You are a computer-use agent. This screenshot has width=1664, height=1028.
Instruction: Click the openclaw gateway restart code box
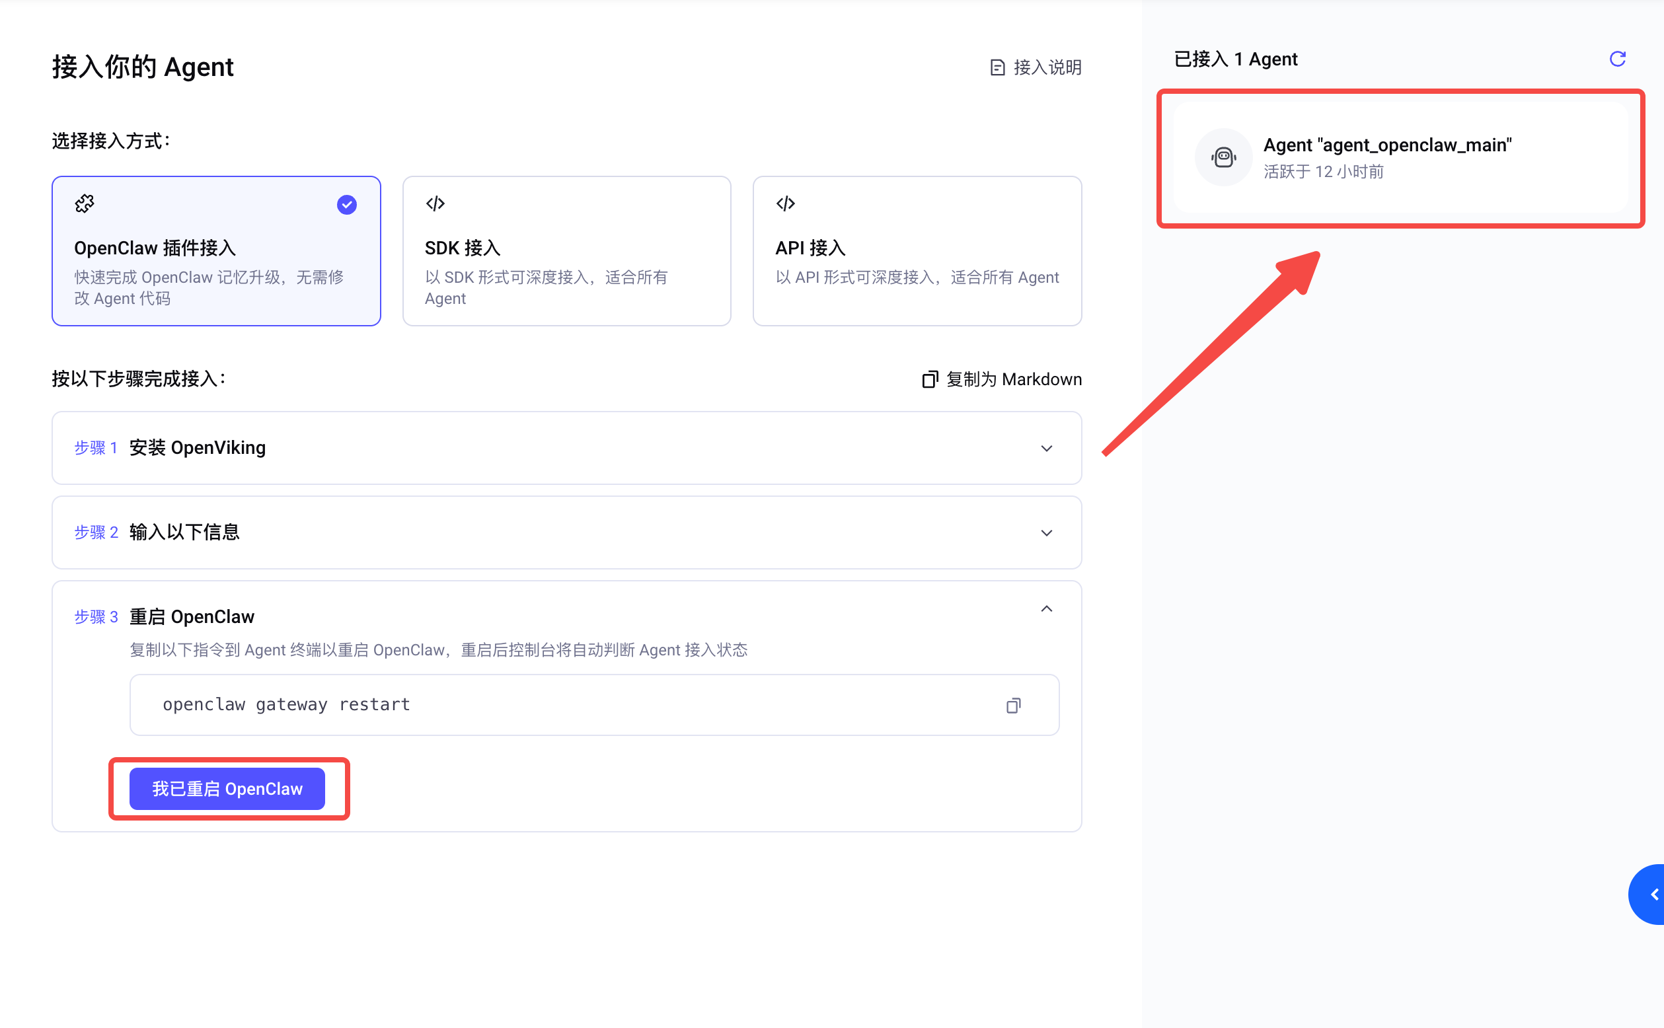pyautogui.click(x=594, y=705)
